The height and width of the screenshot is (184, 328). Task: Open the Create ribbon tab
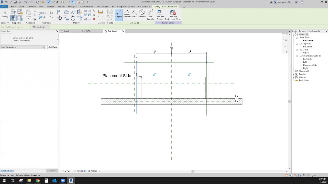tap(13, 7)
